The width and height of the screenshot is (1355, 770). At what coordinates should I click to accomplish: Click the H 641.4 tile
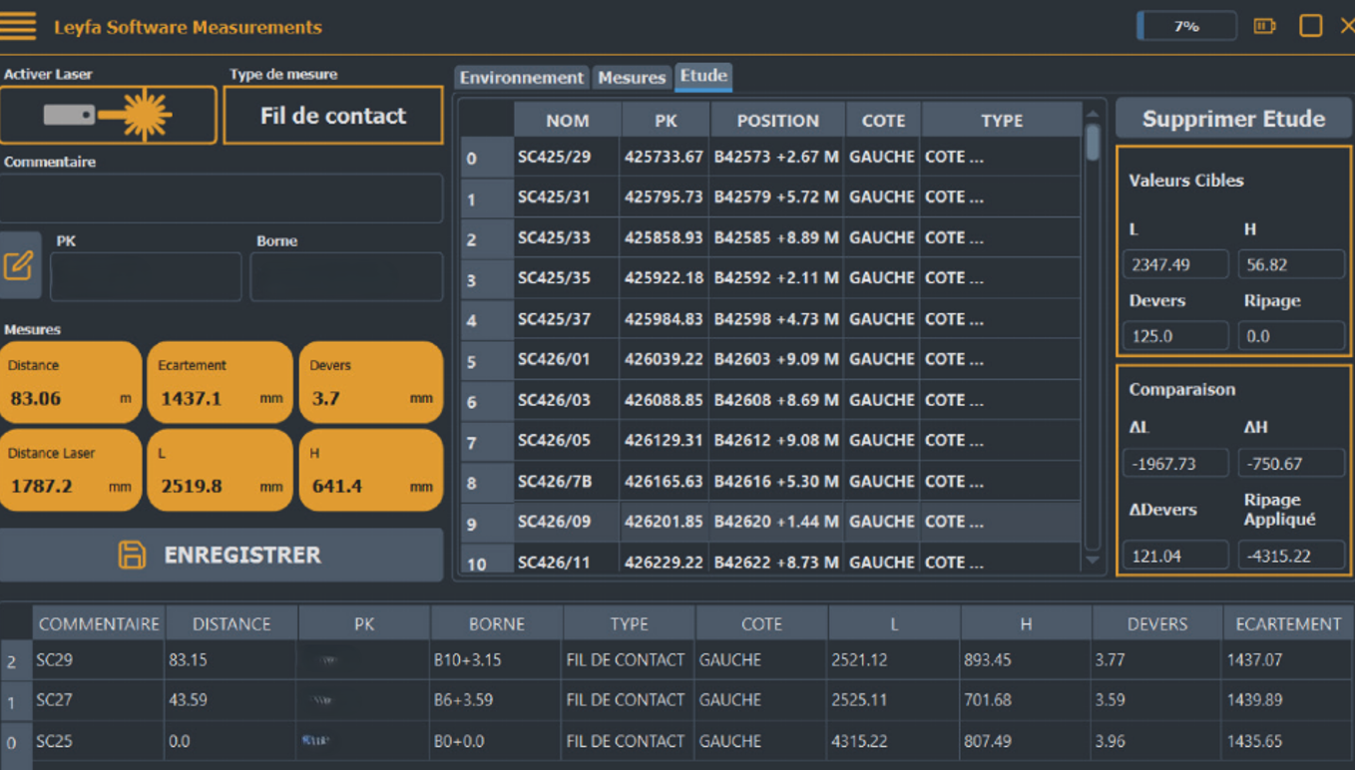click(x=371, y=471)
